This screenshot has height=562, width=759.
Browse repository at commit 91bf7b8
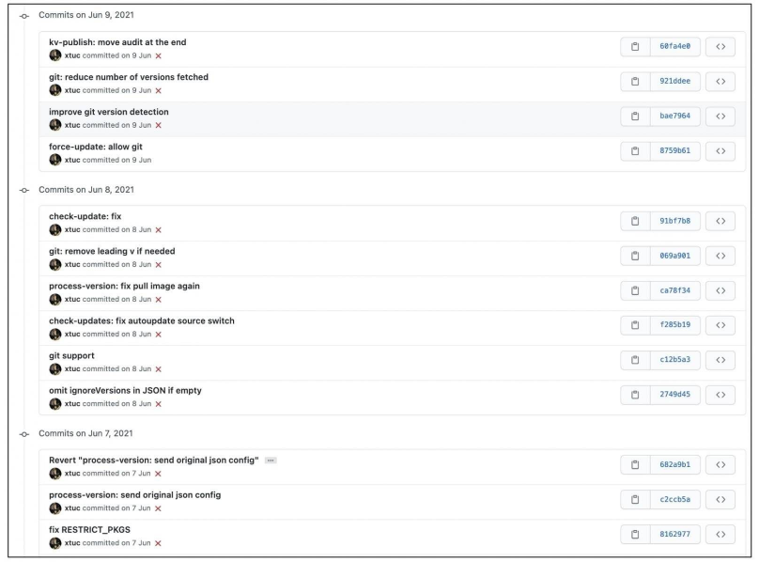[x=720, y=221]
